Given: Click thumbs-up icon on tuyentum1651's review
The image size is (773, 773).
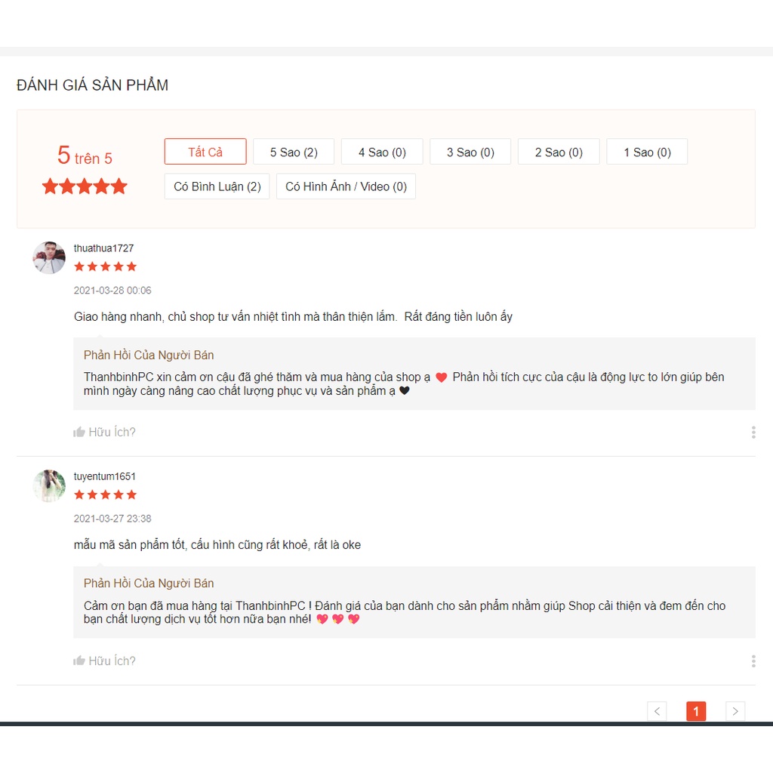Looking at the screenshot, I should 79,661.
